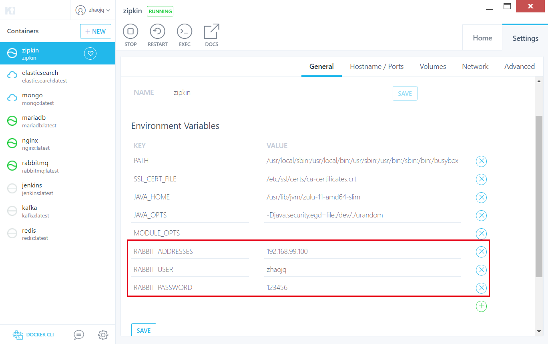Open the settings gear icon
Screen dimensions: 548x344
click(103, 334)
